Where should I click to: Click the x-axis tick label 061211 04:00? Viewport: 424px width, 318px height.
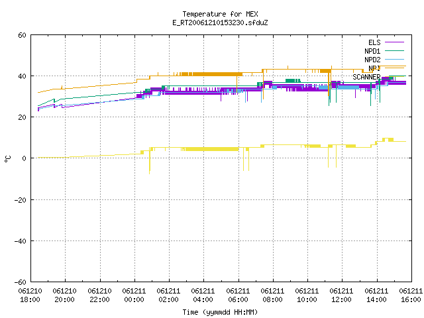203,295
